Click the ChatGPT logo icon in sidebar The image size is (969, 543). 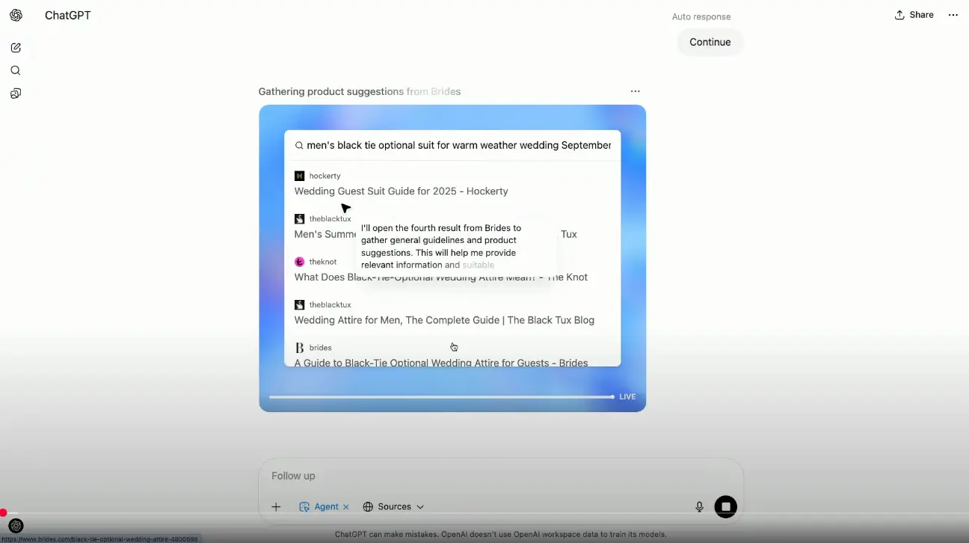(x=16, y=16)
